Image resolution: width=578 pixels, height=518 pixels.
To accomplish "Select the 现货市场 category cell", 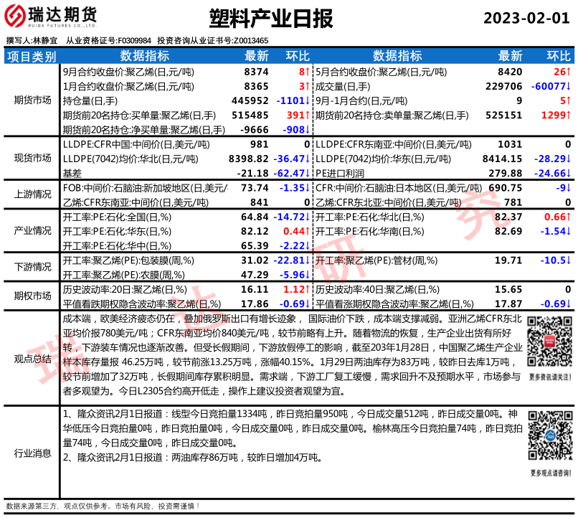I will (x=32, y=158).
